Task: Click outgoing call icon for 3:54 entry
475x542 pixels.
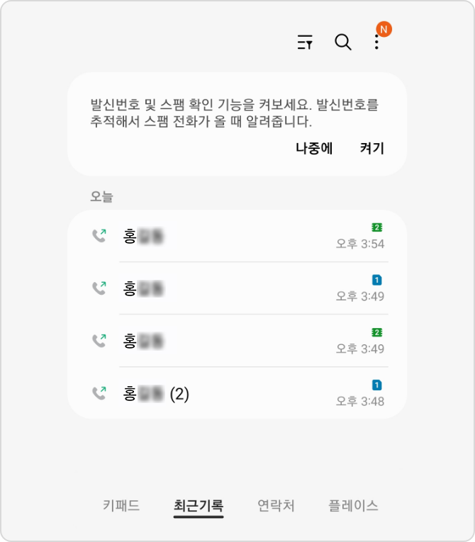Action: (x=99, y=236)
